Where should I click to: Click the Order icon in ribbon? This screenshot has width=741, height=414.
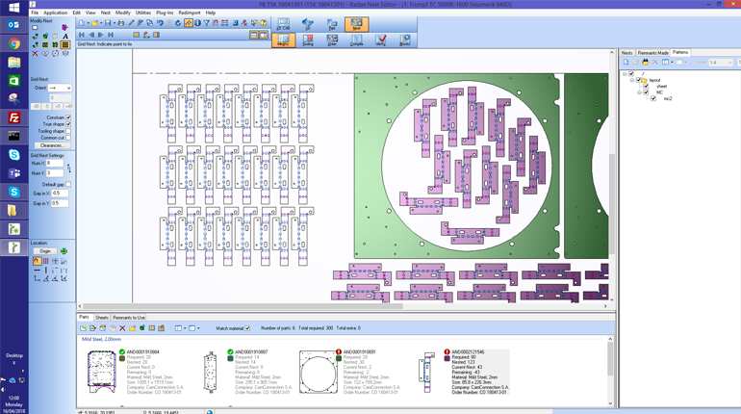pos(332,40)
